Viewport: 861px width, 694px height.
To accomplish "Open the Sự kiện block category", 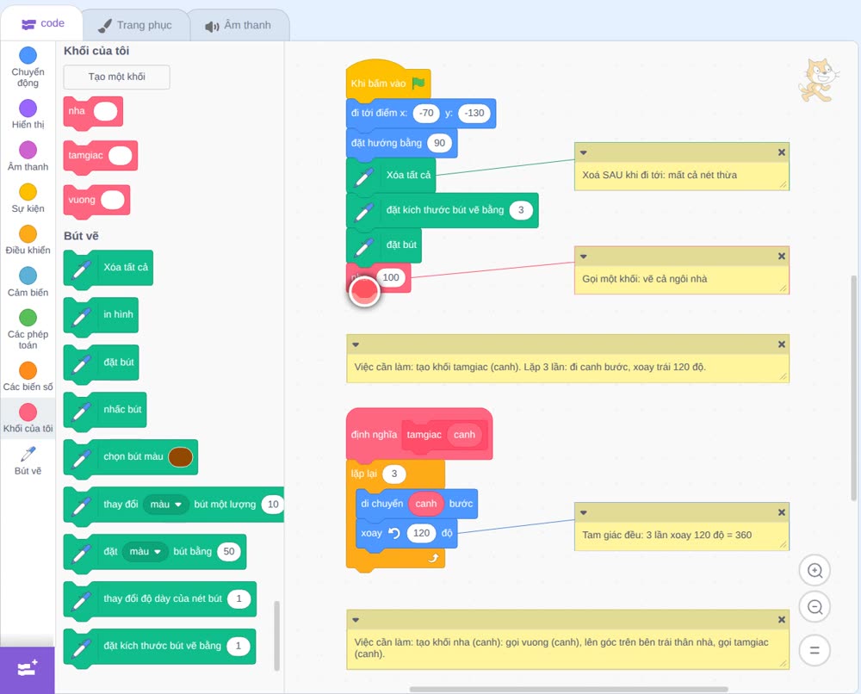I will coord(28,198).
